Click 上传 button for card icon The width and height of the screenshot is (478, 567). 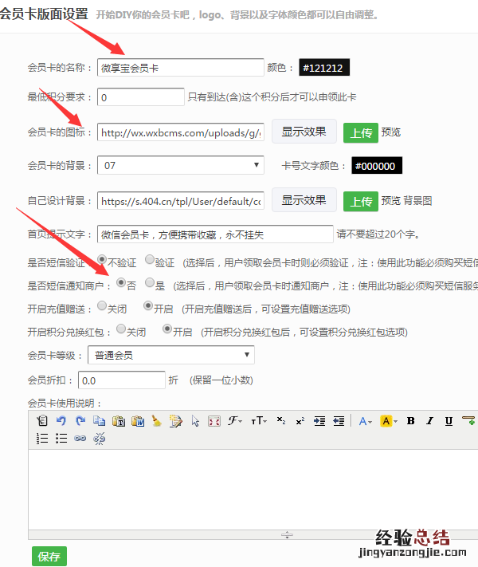(x=361, y=132)
